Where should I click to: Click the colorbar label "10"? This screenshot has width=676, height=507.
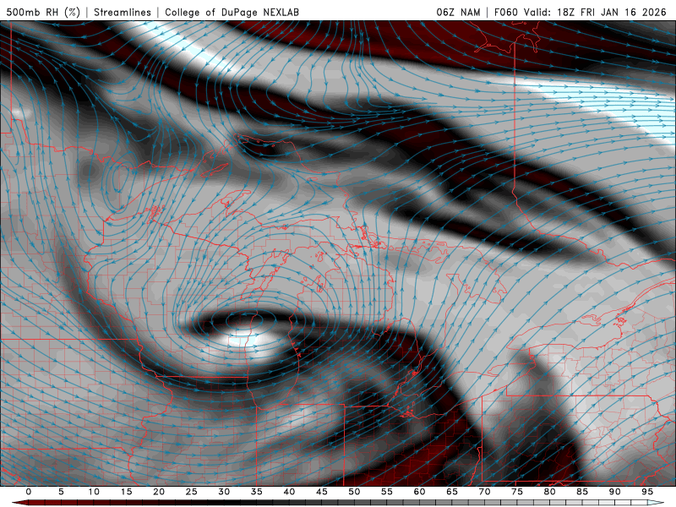(x=94, y=492)
